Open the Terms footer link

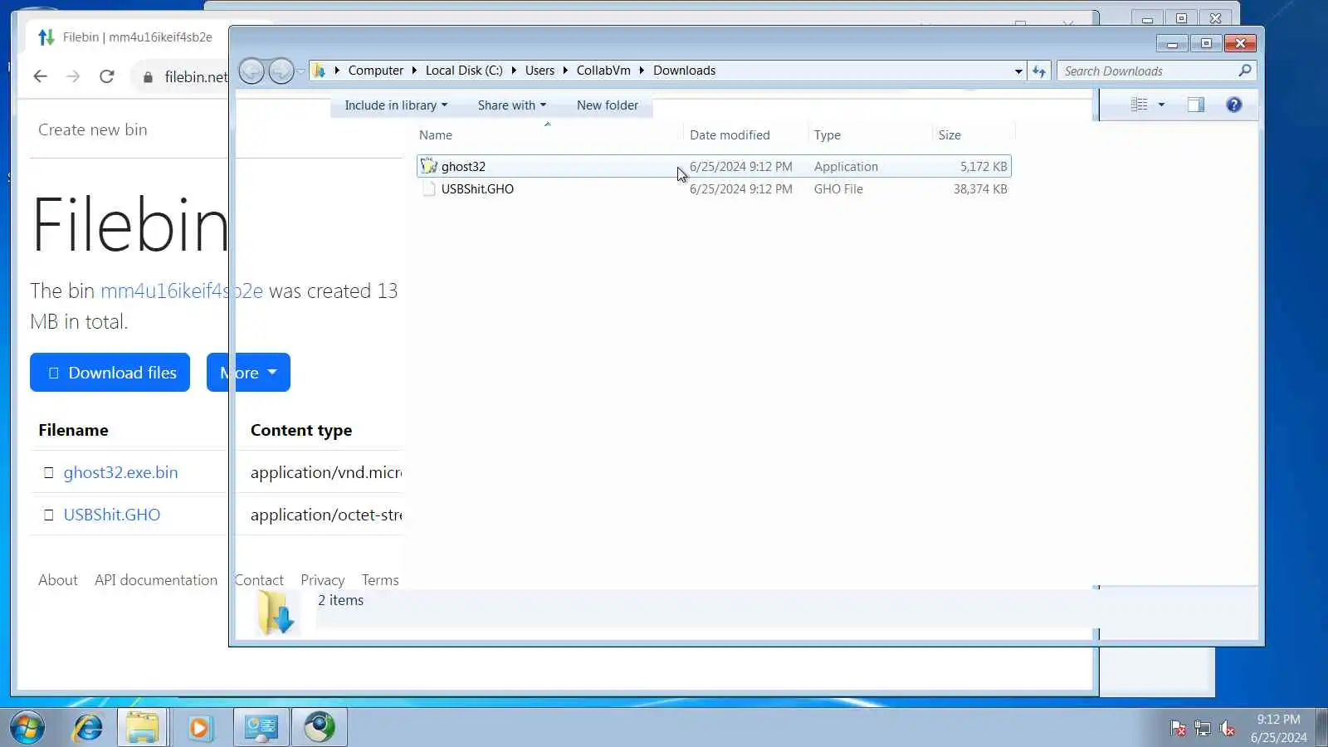pyautogui.click(x=380, y=580)
